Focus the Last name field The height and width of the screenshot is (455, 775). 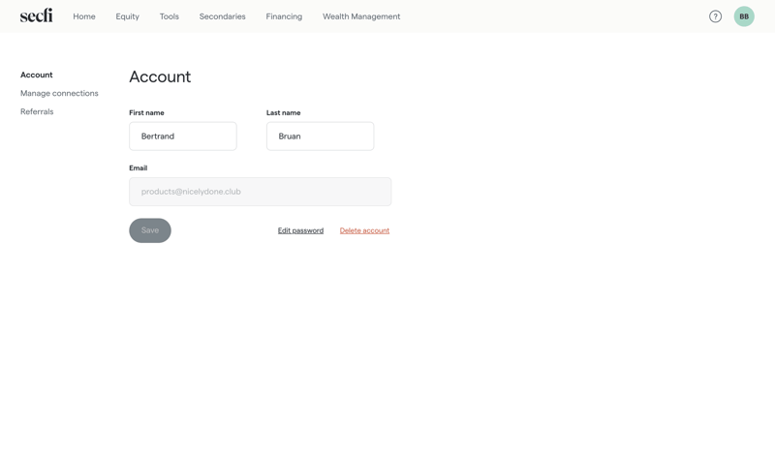pos(321,136)
